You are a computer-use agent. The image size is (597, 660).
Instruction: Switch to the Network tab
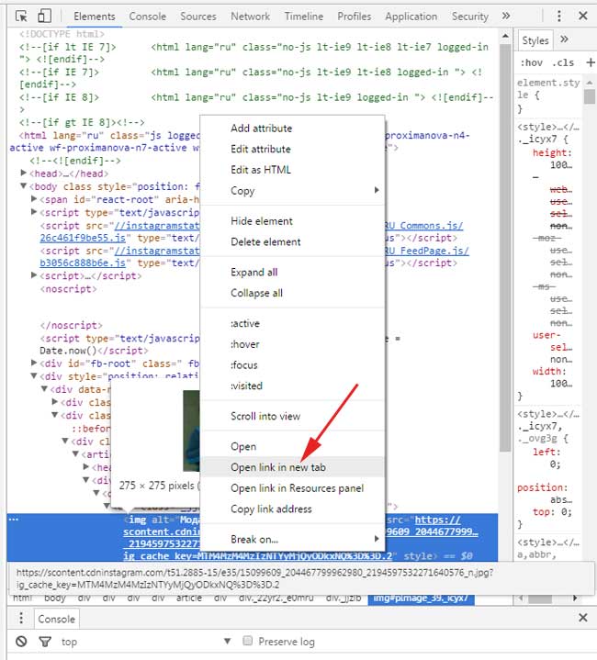(x=250, y=17)
